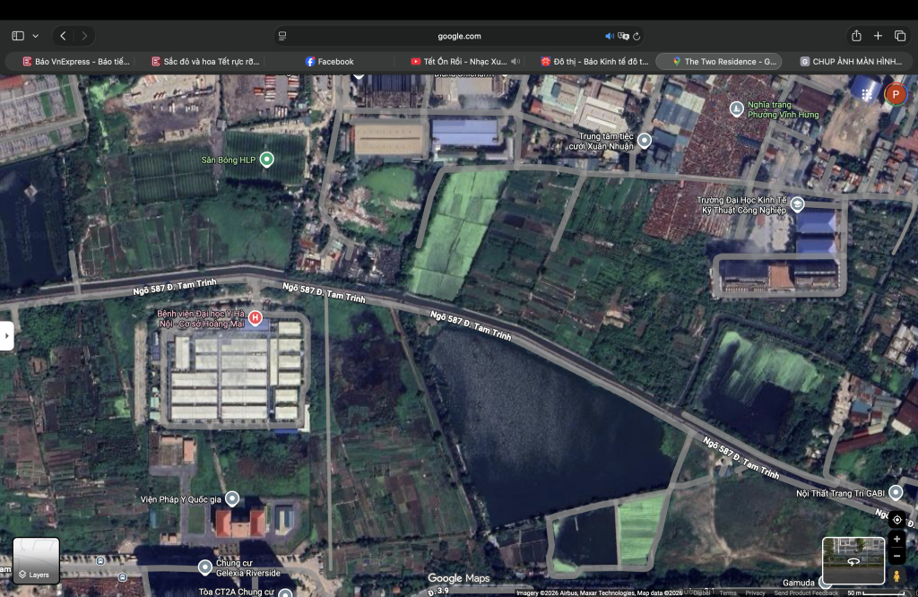
Task: Toggle the 50 m map scale units
Action: coord(876,593)
